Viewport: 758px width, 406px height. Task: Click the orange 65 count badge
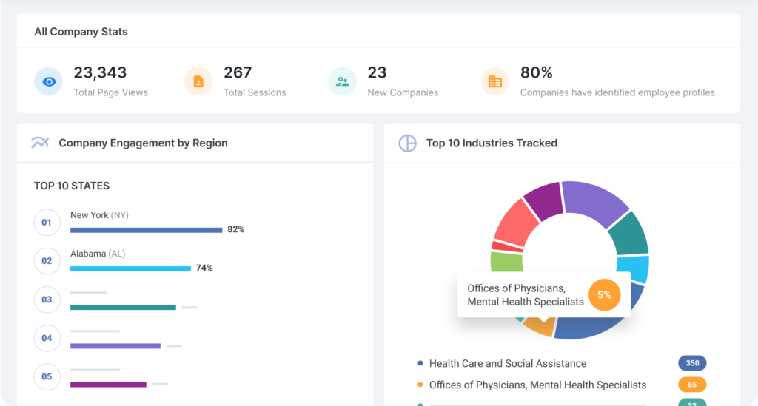[x=692, y=385]
